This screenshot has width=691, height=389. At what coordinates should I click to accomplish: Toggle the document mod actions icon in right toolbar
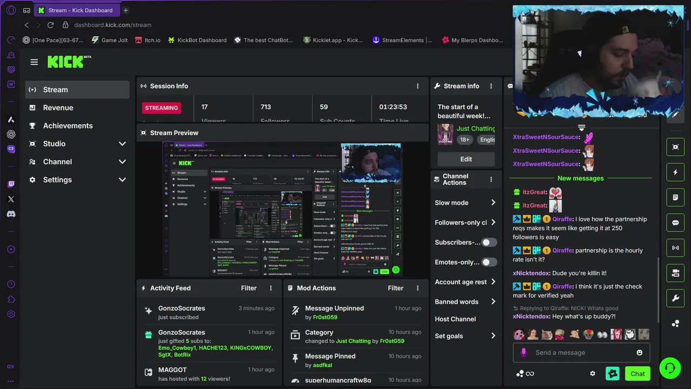point(675,198)
